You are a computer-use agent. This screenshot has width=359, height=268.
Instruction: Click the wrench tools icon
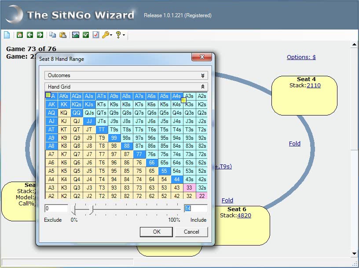(x=106, y=35)
